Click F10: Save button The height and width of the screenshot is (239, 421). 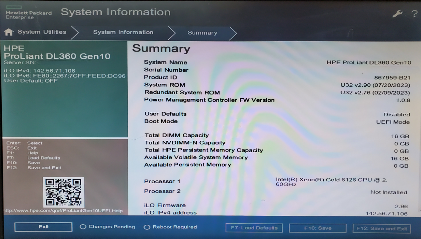tap(318, 228)
